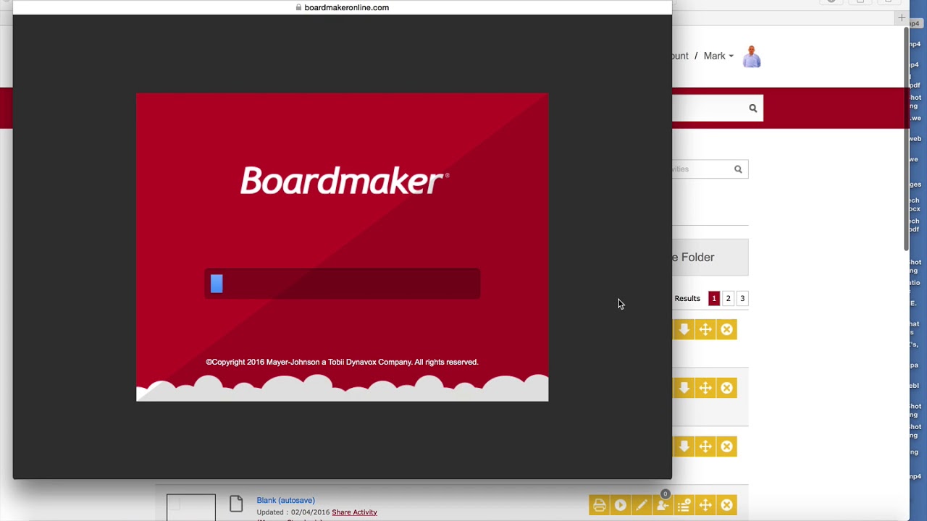This screenshot has width=927, height=521.
Task: Click the Updated : 02/04/2016 text
Action: coord(293,512)
